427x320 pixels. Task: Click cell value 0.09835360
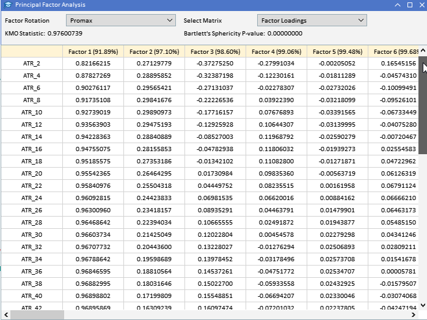[x=276, y=174]
